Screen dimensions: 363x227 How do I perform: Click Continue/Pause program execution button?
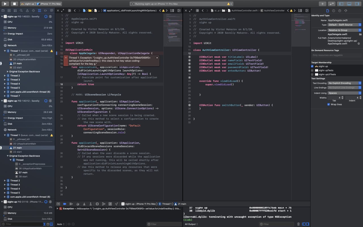71,204
